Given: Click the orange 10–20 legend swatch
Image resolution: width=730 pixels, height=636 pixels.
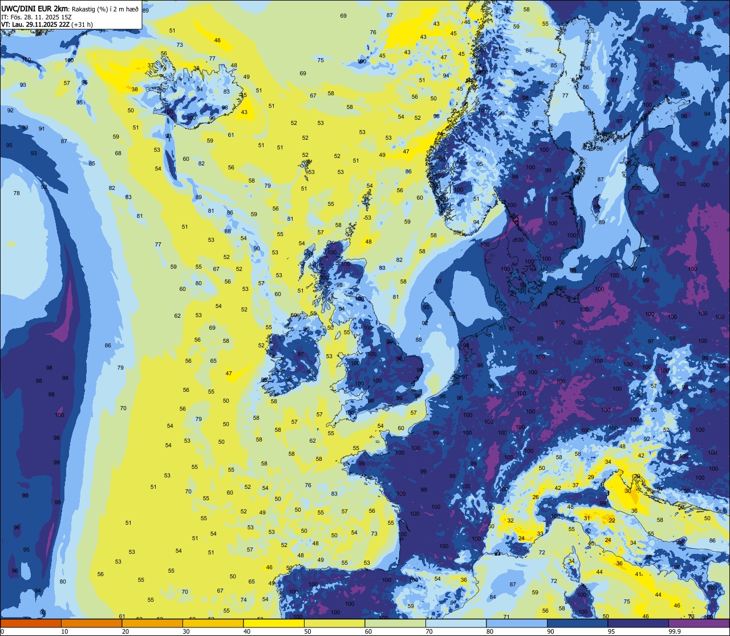Looking at the screenshot, I should 91,623.
